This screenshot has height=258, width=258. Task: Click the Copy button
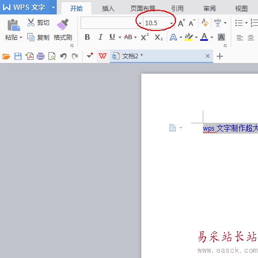point(38,37)
